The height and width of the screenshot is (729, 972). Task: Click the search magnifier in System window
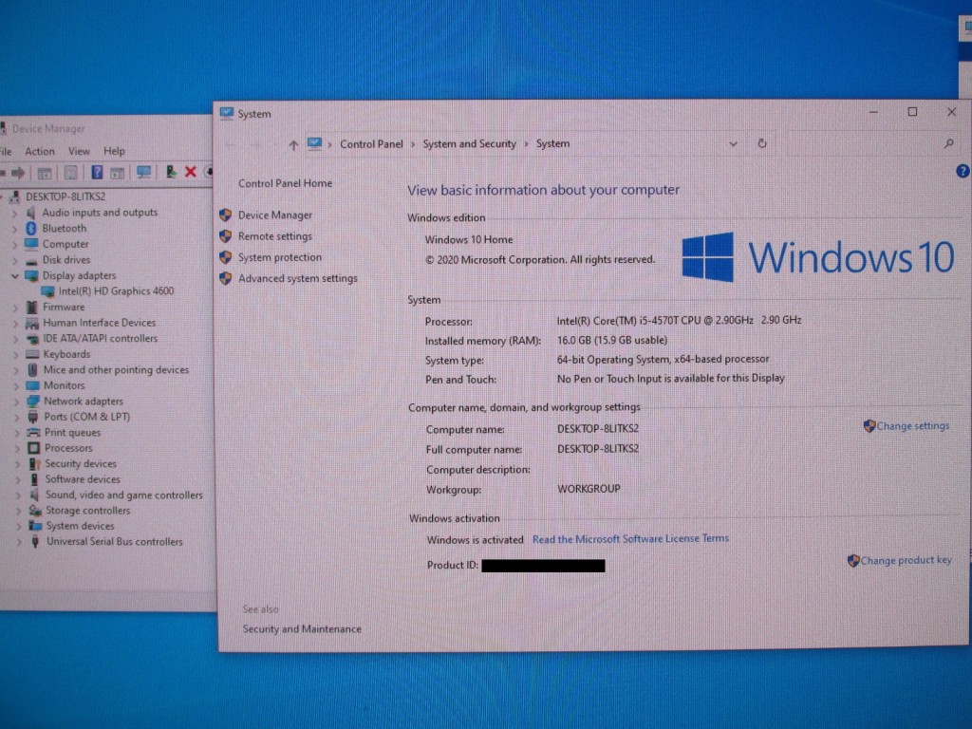tap(948, 144)
